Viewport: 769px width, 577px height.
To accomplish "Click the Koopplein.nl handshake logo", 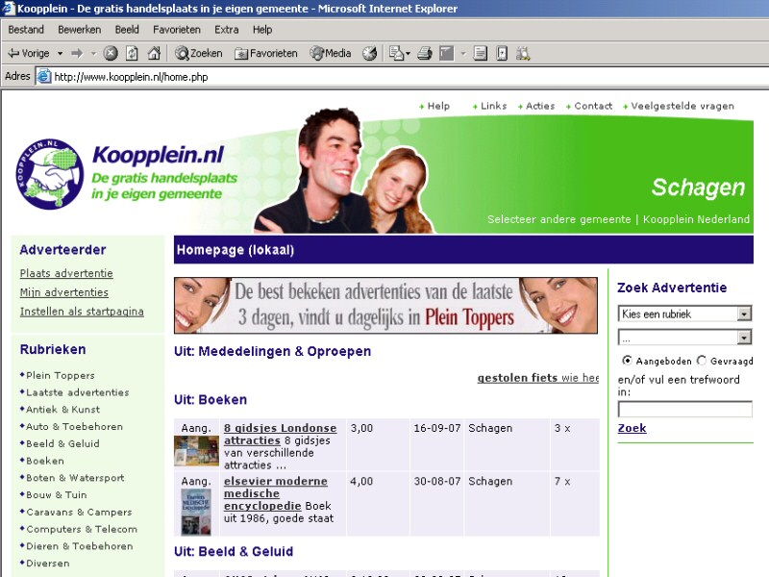I will pyautogui.click(x=50, y=174).
